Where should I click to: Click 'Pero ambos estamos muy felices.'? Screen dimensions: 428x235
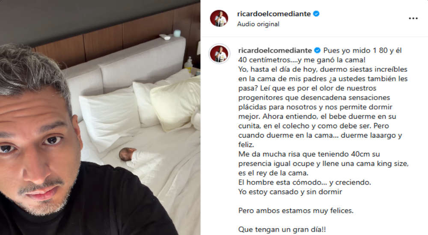tap(296, 211)
